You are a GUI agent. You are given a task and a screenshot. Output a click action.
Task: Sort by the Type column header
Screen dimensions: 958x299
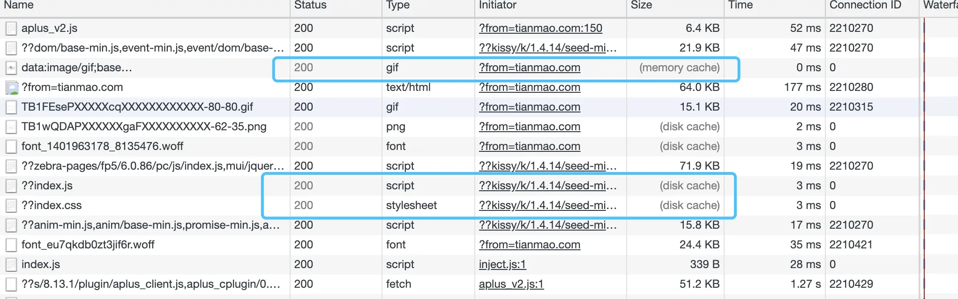click(x=398, y=5)
